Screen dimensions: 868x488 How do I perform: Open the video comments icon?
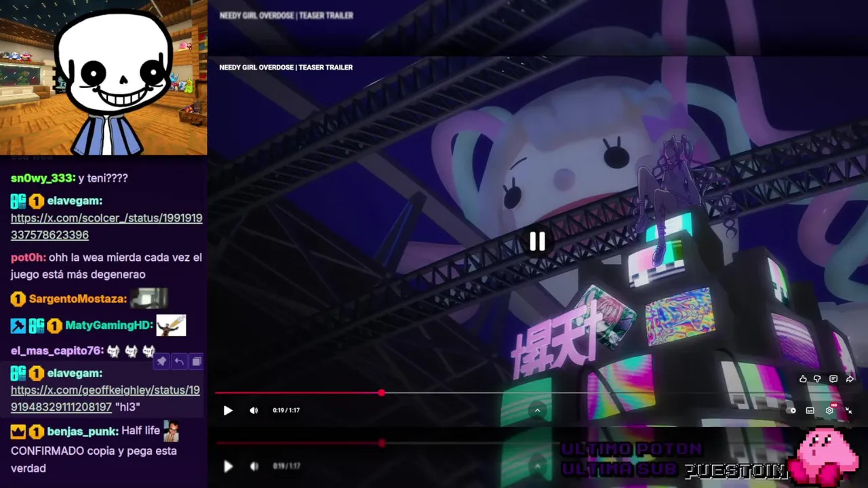pyautogui.click(x=833, y=379)
